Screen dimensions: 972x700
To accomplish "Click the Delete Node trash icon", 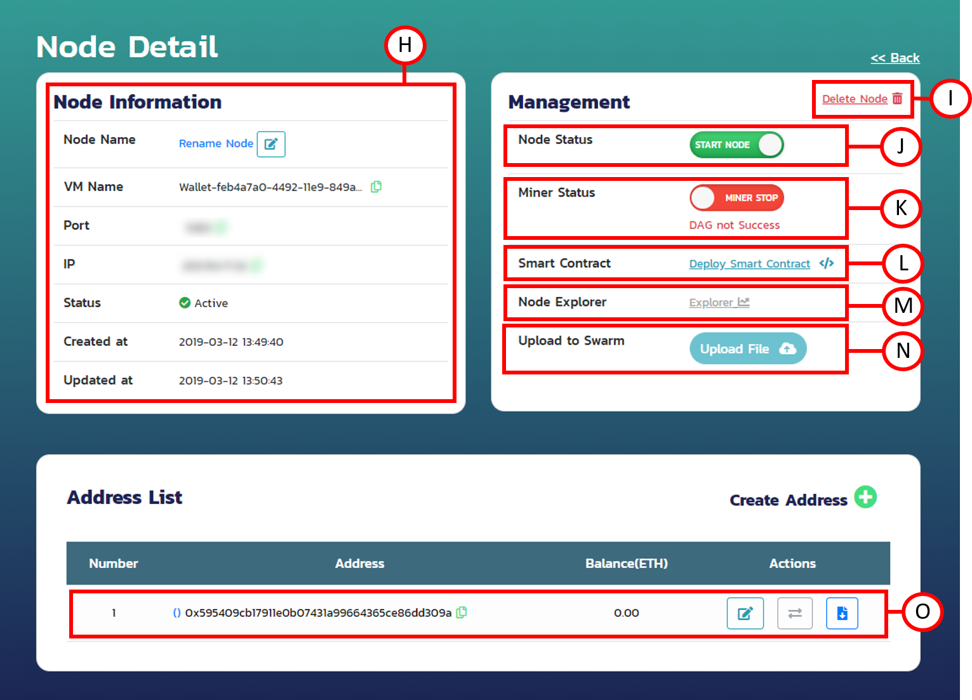I will coord(897,98).
